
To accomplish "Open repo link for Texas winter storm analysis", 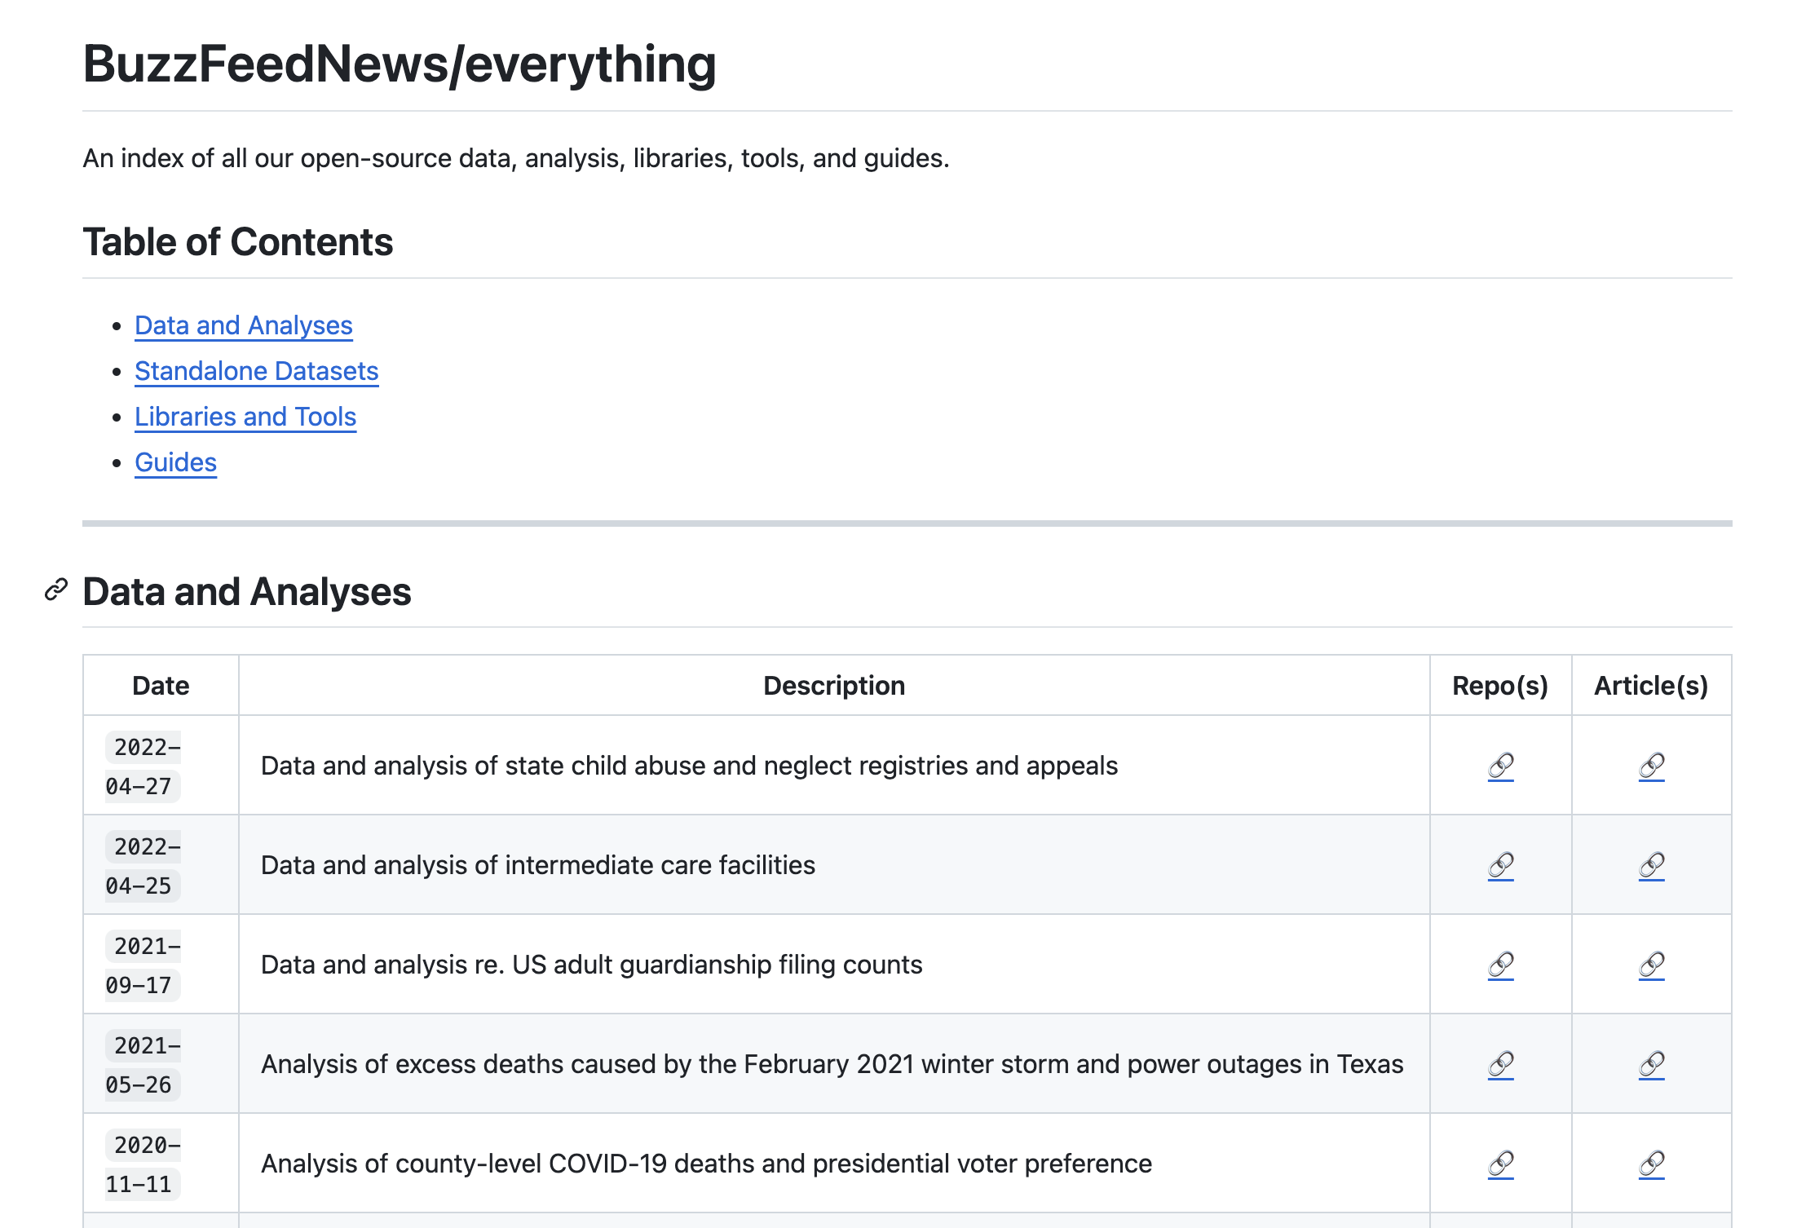I will [x=1499, y=1064].
